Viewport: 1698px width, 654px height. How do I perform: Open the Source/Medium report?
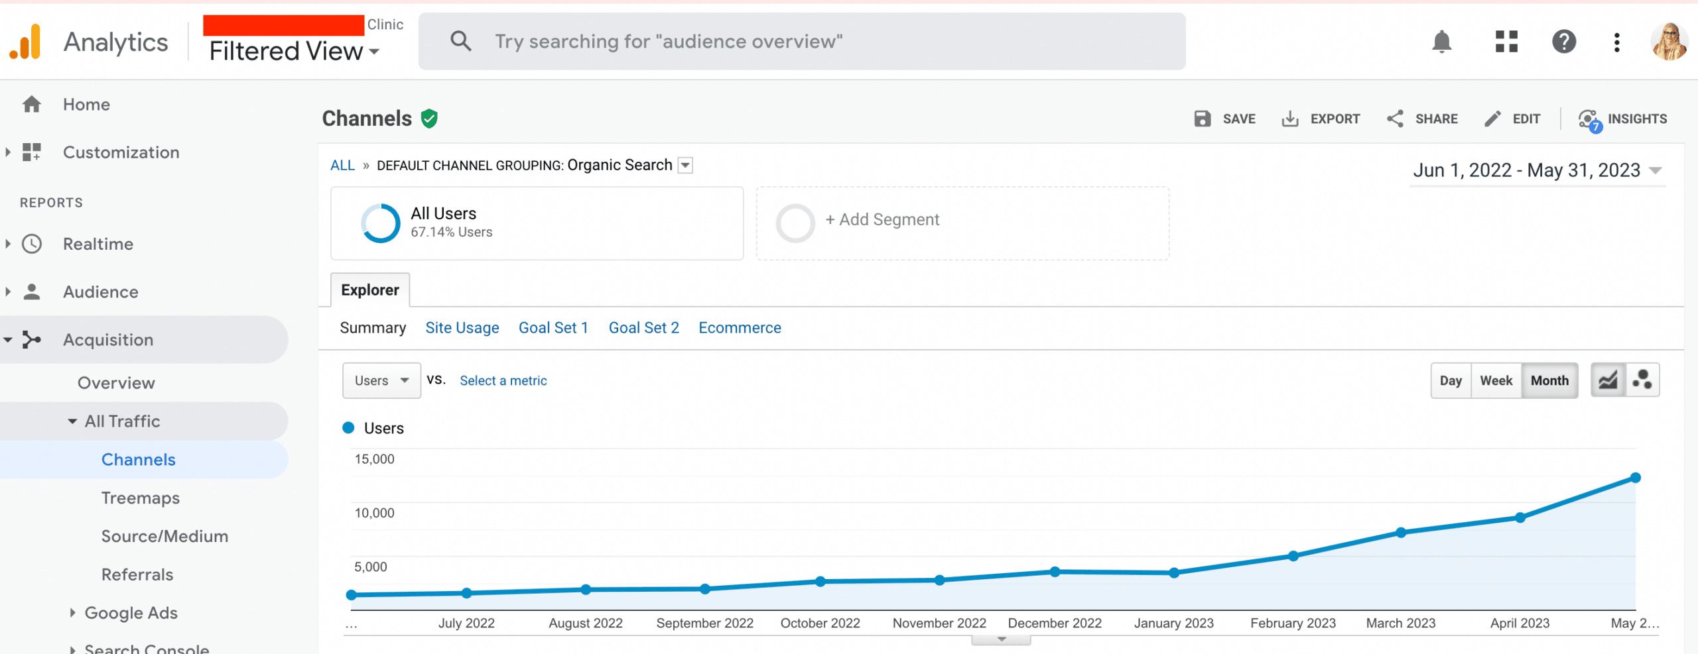pyautogui.click(x=164, y=536)
